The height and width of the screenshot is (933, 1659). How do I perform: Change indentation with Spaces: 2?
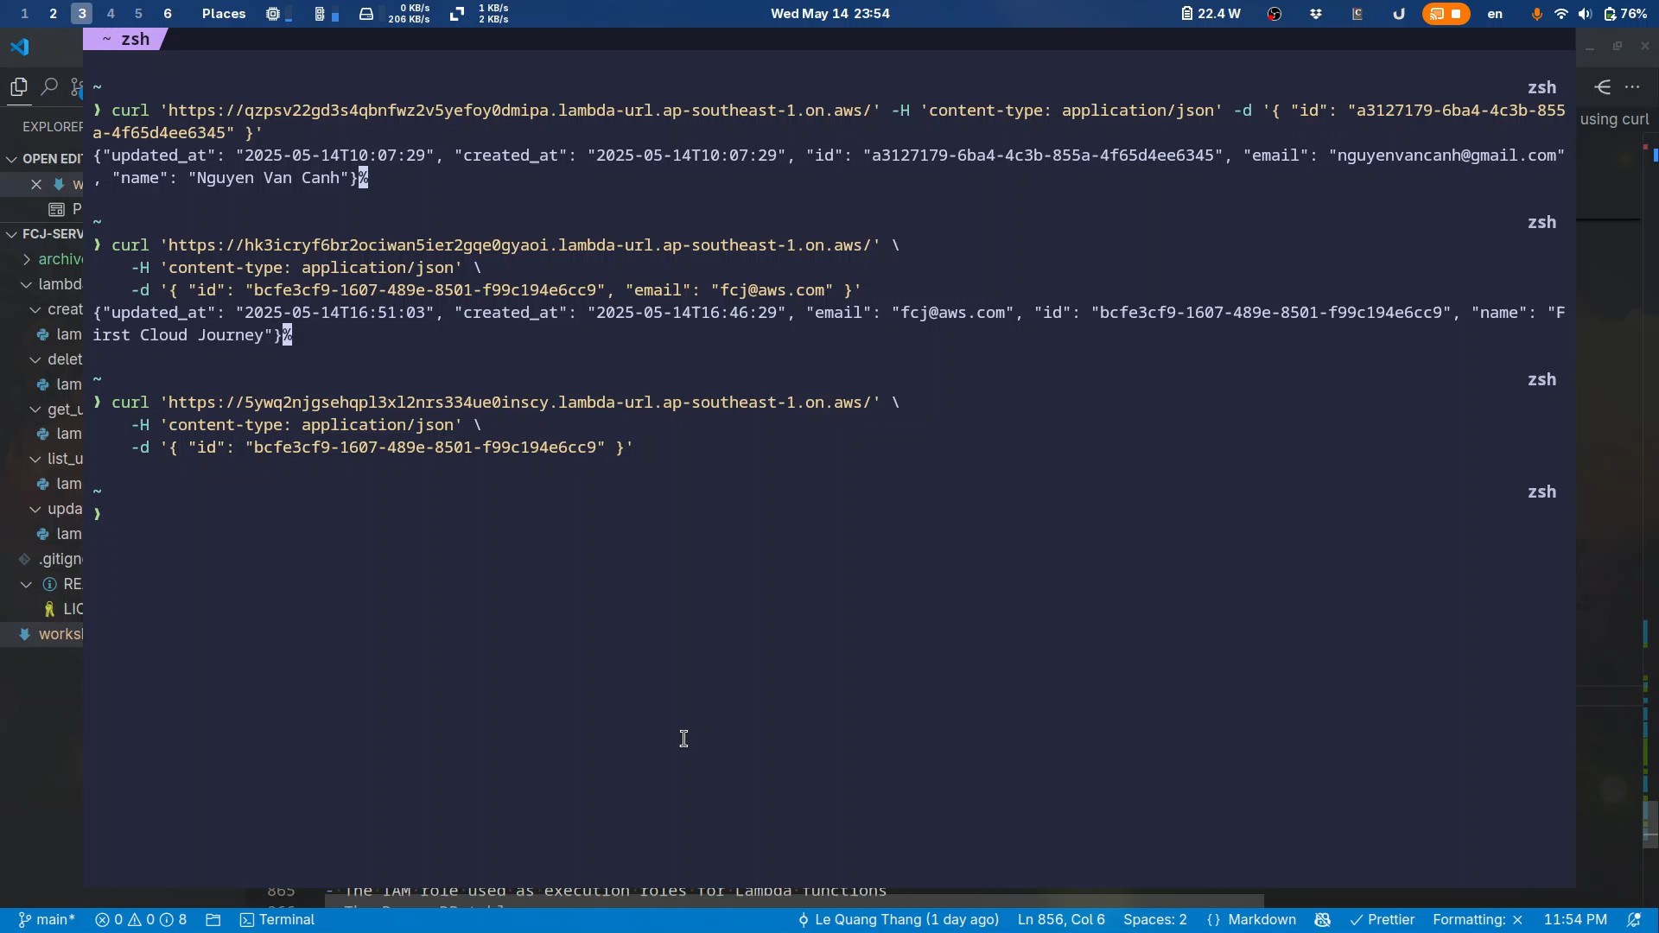(1155, 920)
